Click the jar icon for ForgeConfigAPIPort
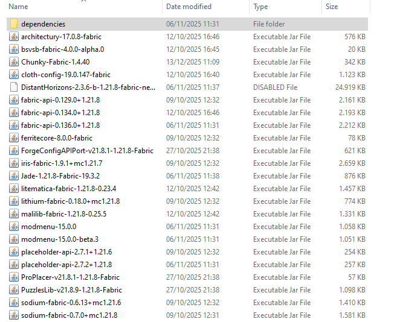Viewport: 397px width, 322px height. [14, 151]
